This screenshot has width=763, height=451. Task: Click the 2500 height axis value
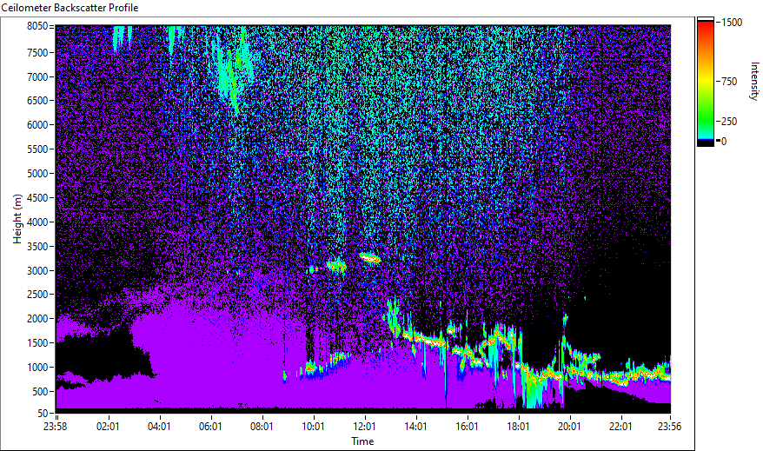click(37, 295)
